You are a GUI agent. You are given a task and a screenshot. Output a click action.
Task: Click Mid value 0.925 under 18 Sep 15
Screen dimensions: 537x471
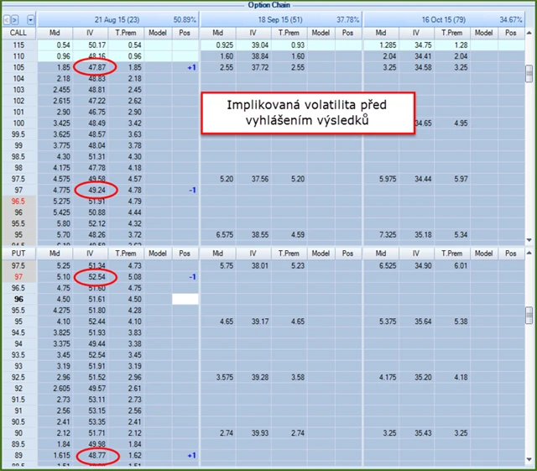coord(225,44)
